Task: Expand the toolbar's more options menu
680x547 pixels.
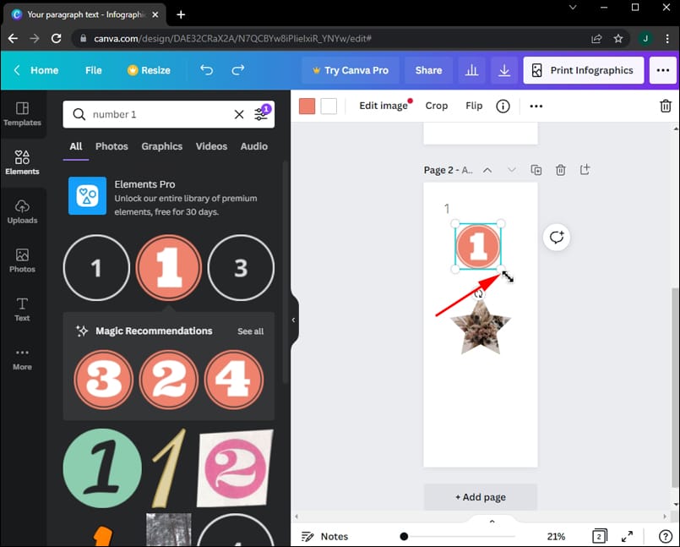Action: click(x=536, y=105)
